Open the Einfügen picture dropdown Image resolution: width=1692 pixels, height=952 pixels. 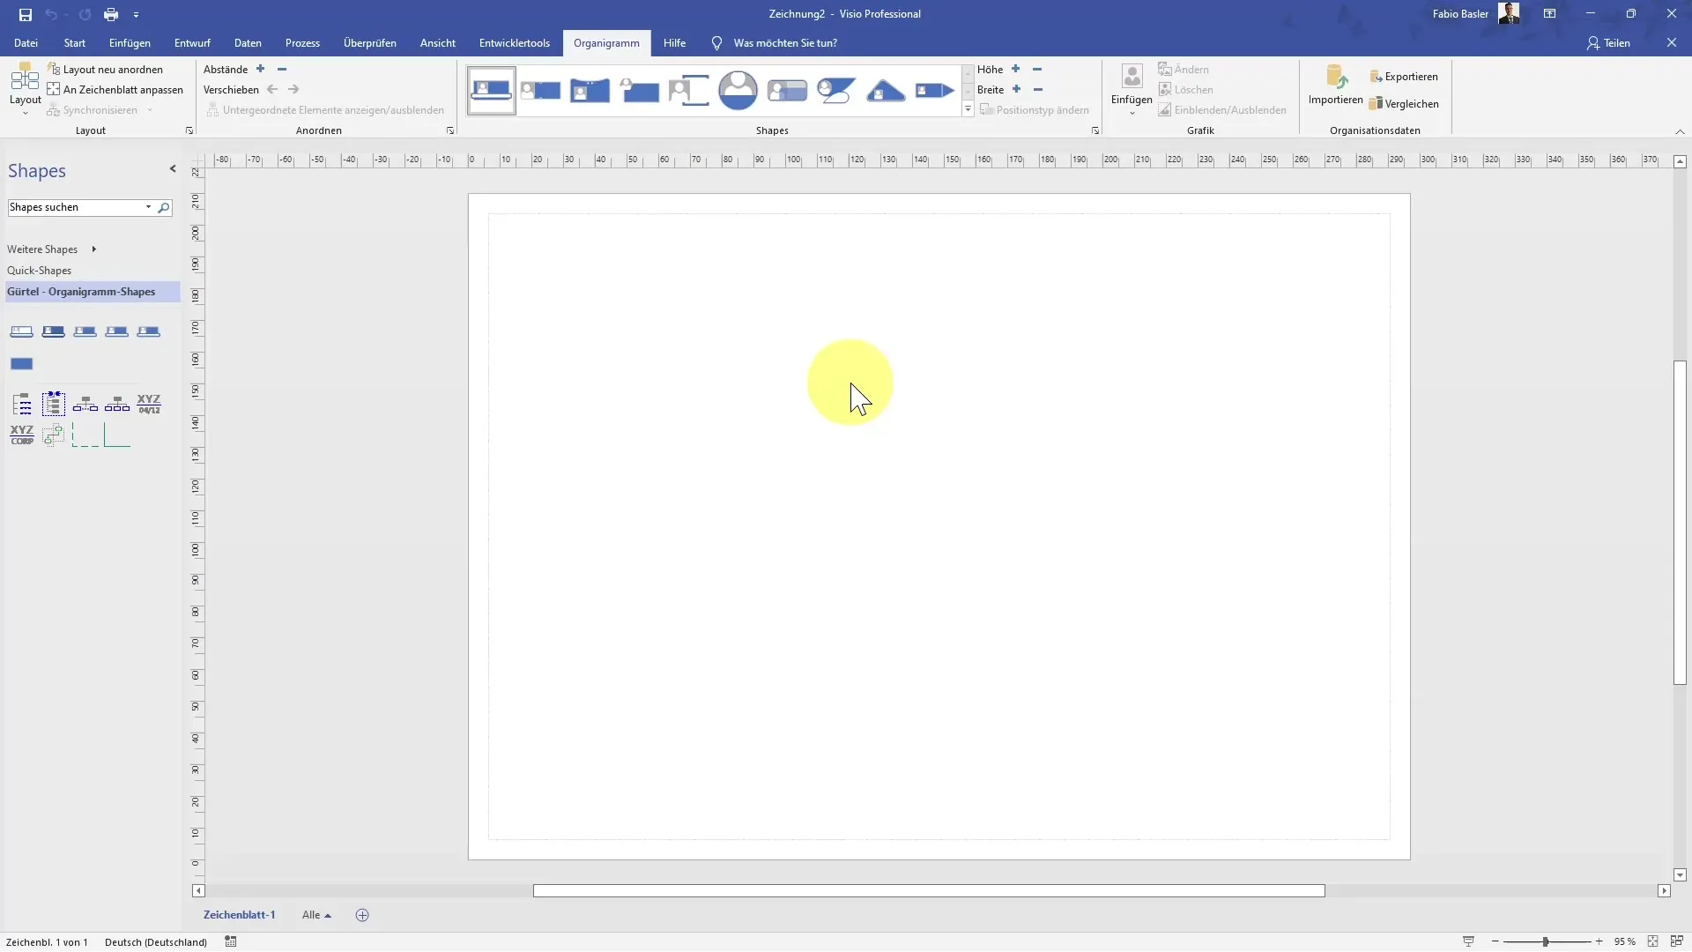(x=1132, y=90)
